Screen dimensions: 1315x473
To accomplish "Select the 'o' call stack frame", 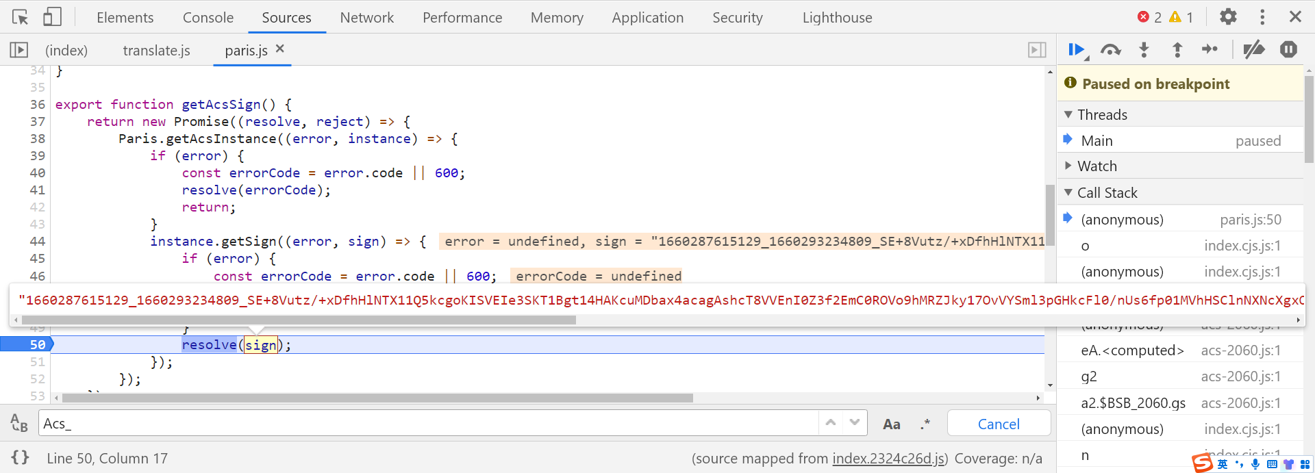I will coord(1181,245).
